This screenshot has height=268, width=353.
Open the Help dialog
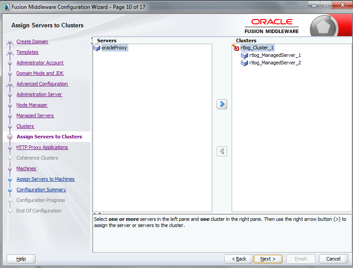pyautogui.click(x=21, y=259)
